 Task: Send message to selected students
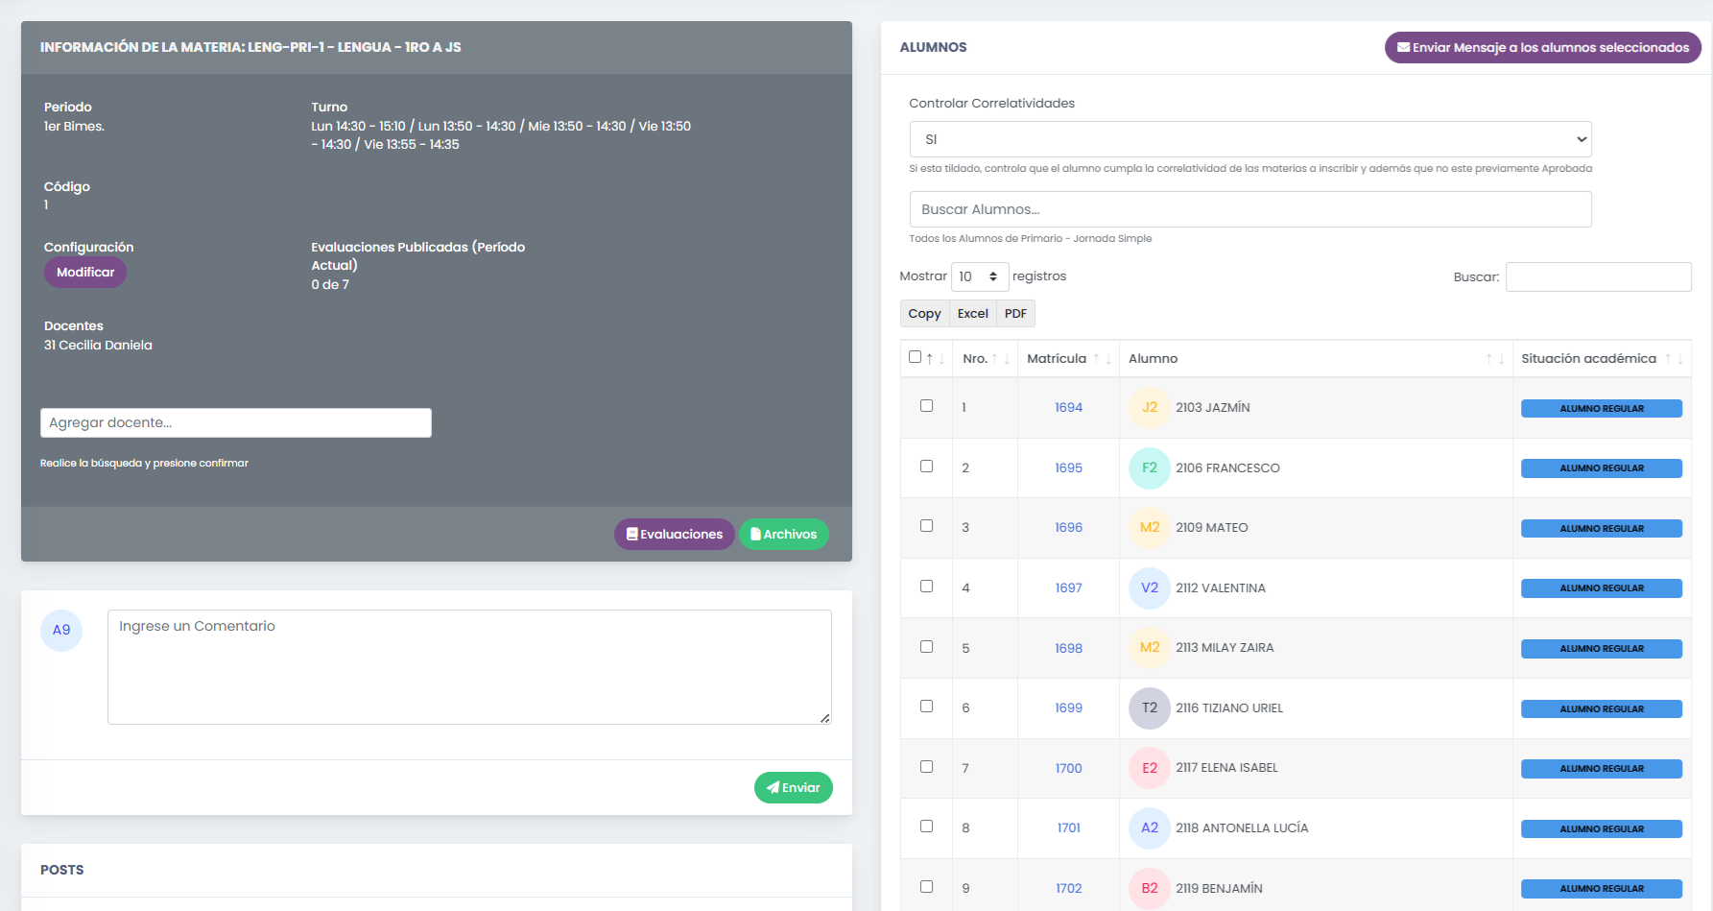point(1542,48)
